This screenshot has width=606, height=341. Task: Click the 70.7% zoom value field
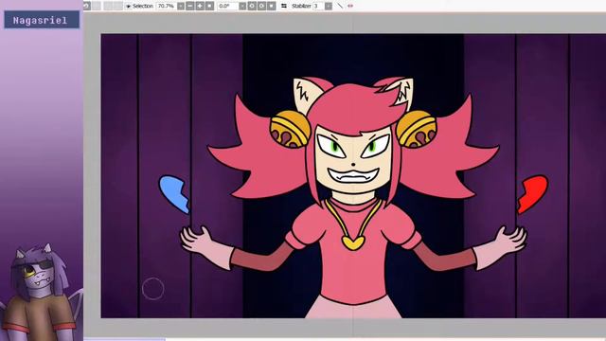[167, 7]
